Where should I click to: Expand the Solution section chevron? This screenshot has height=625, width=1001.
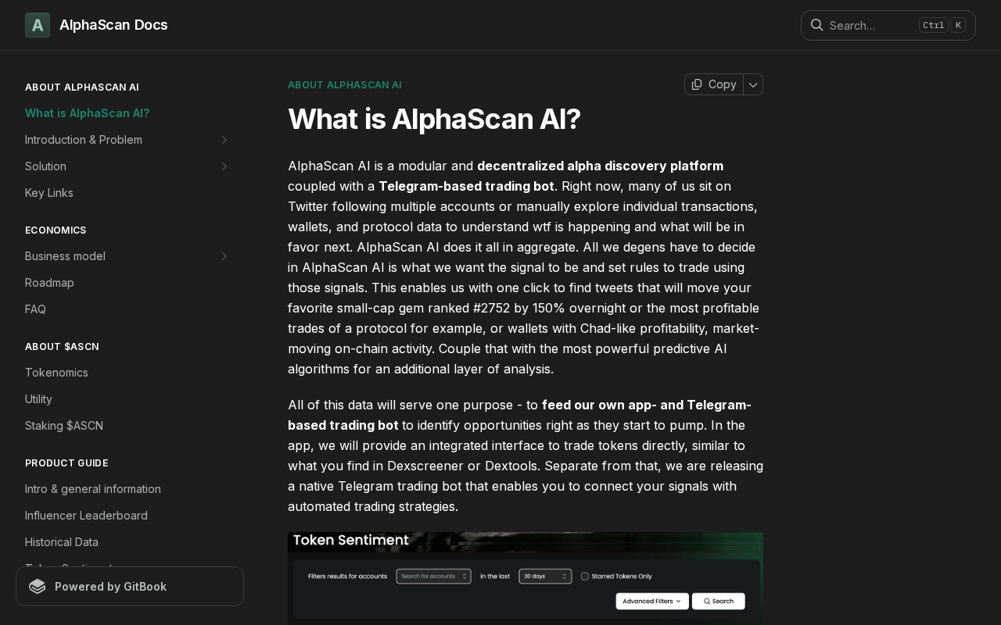click(x=224, y=166)
